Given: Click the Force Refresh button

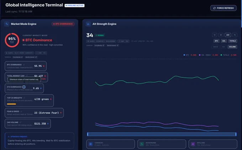Looking at the screenshot, I should pos(223,8).
